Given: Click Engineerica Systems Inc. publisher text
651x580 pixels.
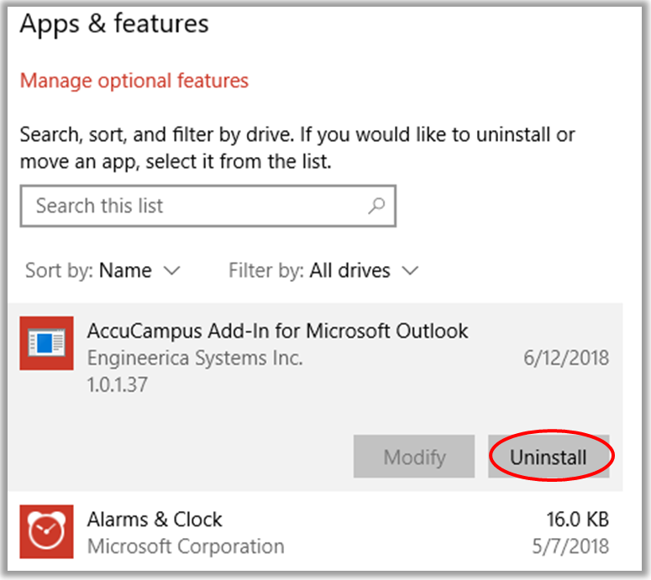Looking at the screenshot, I should point(195,358).
